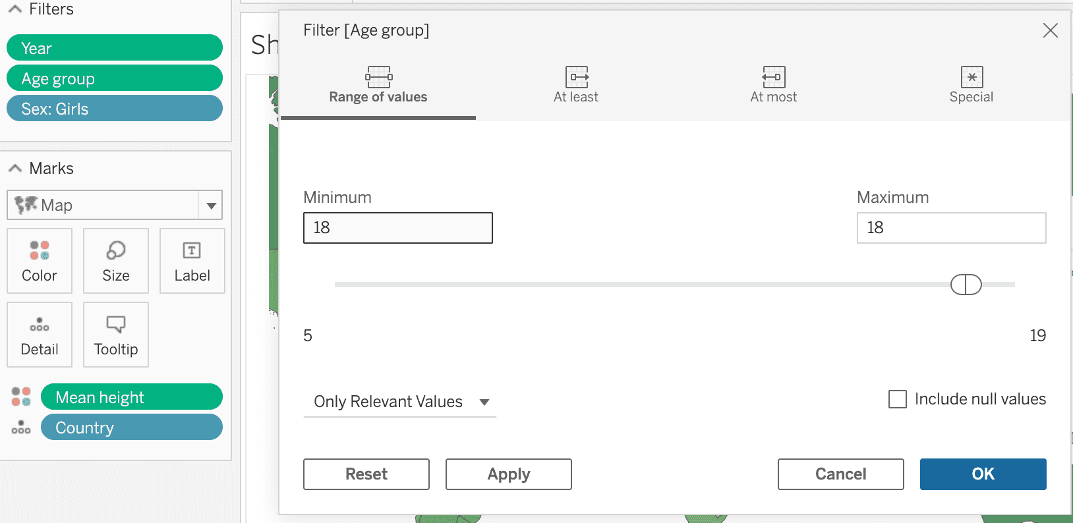Click the Size marks card icon

pyautogui.click(x=116, y=251)
